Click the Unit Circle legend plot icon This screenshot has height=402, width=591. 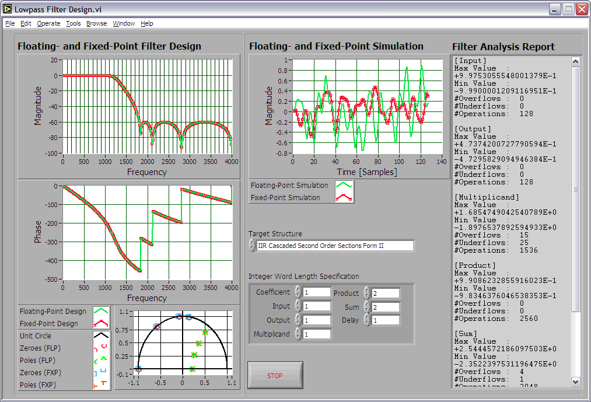coord(102,336)
